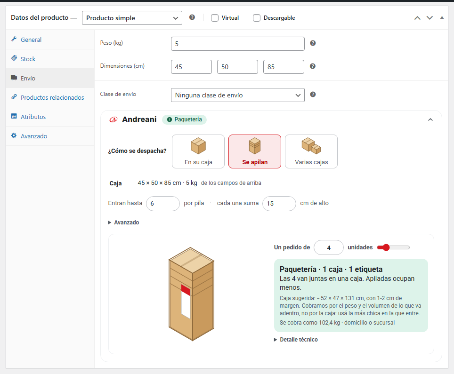This screenshot has height=374, width=454.
Task: Click the height field showing 85
Action: (x=284, y=67)
